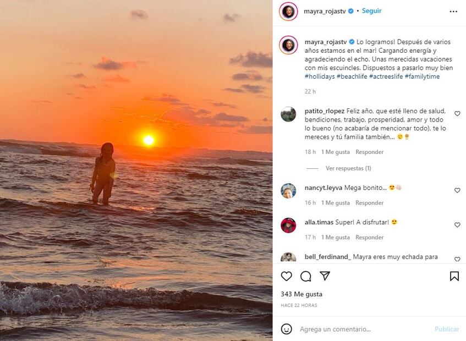
Task: Save post using the bookmark icon
Action: pyautogui.click(x=454, y=276)
